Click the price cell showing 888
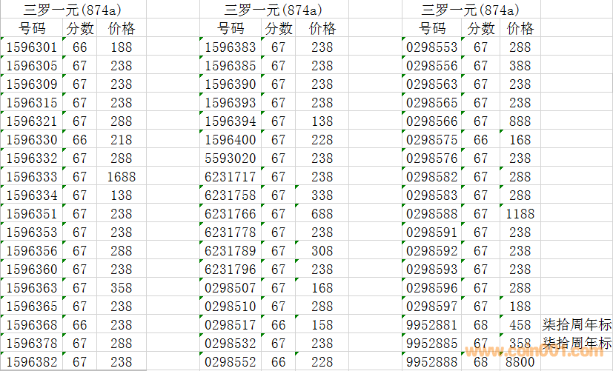The image size is (613, 371). (520, 121)
